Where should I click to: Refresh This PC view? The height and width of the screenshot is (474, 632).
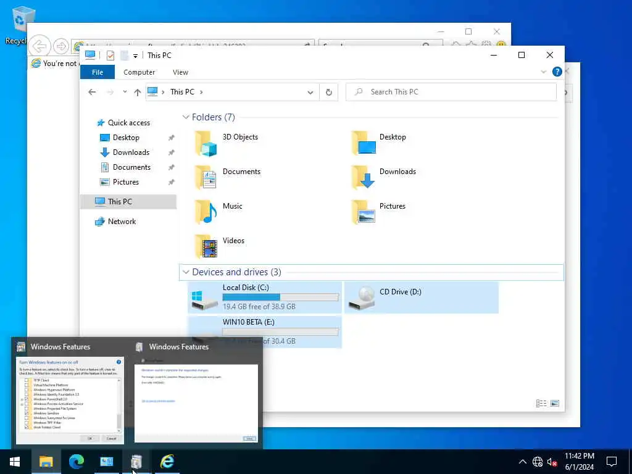click(329, 93)
